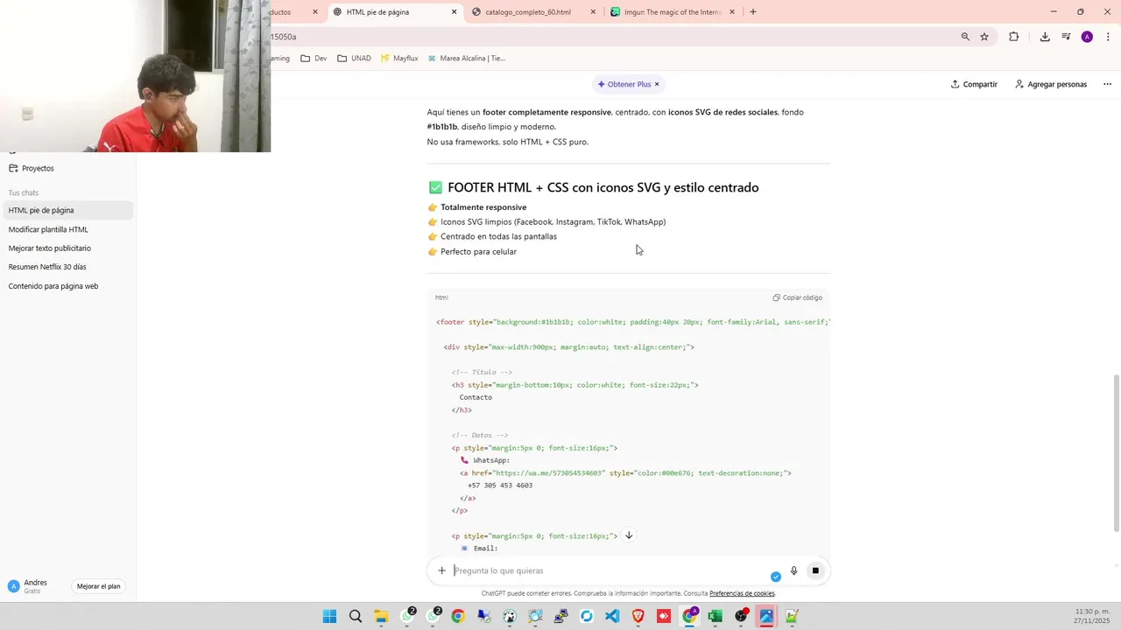Open the attachment plus icon in the prompt box
The height and width of the screenshot is (630, 1121).
point(441,570)
